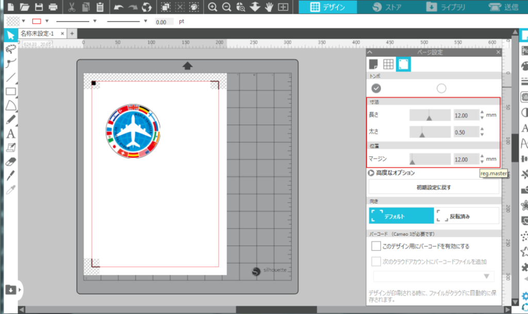528x314 pixels.
Task: Undo the last action with the back arrow
Action: pyautogui.click(x=118, y=7)
